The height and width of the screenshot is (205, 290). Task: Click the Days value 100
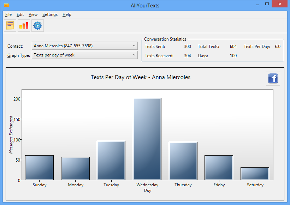pyautogui.click(x=233, y=56)
